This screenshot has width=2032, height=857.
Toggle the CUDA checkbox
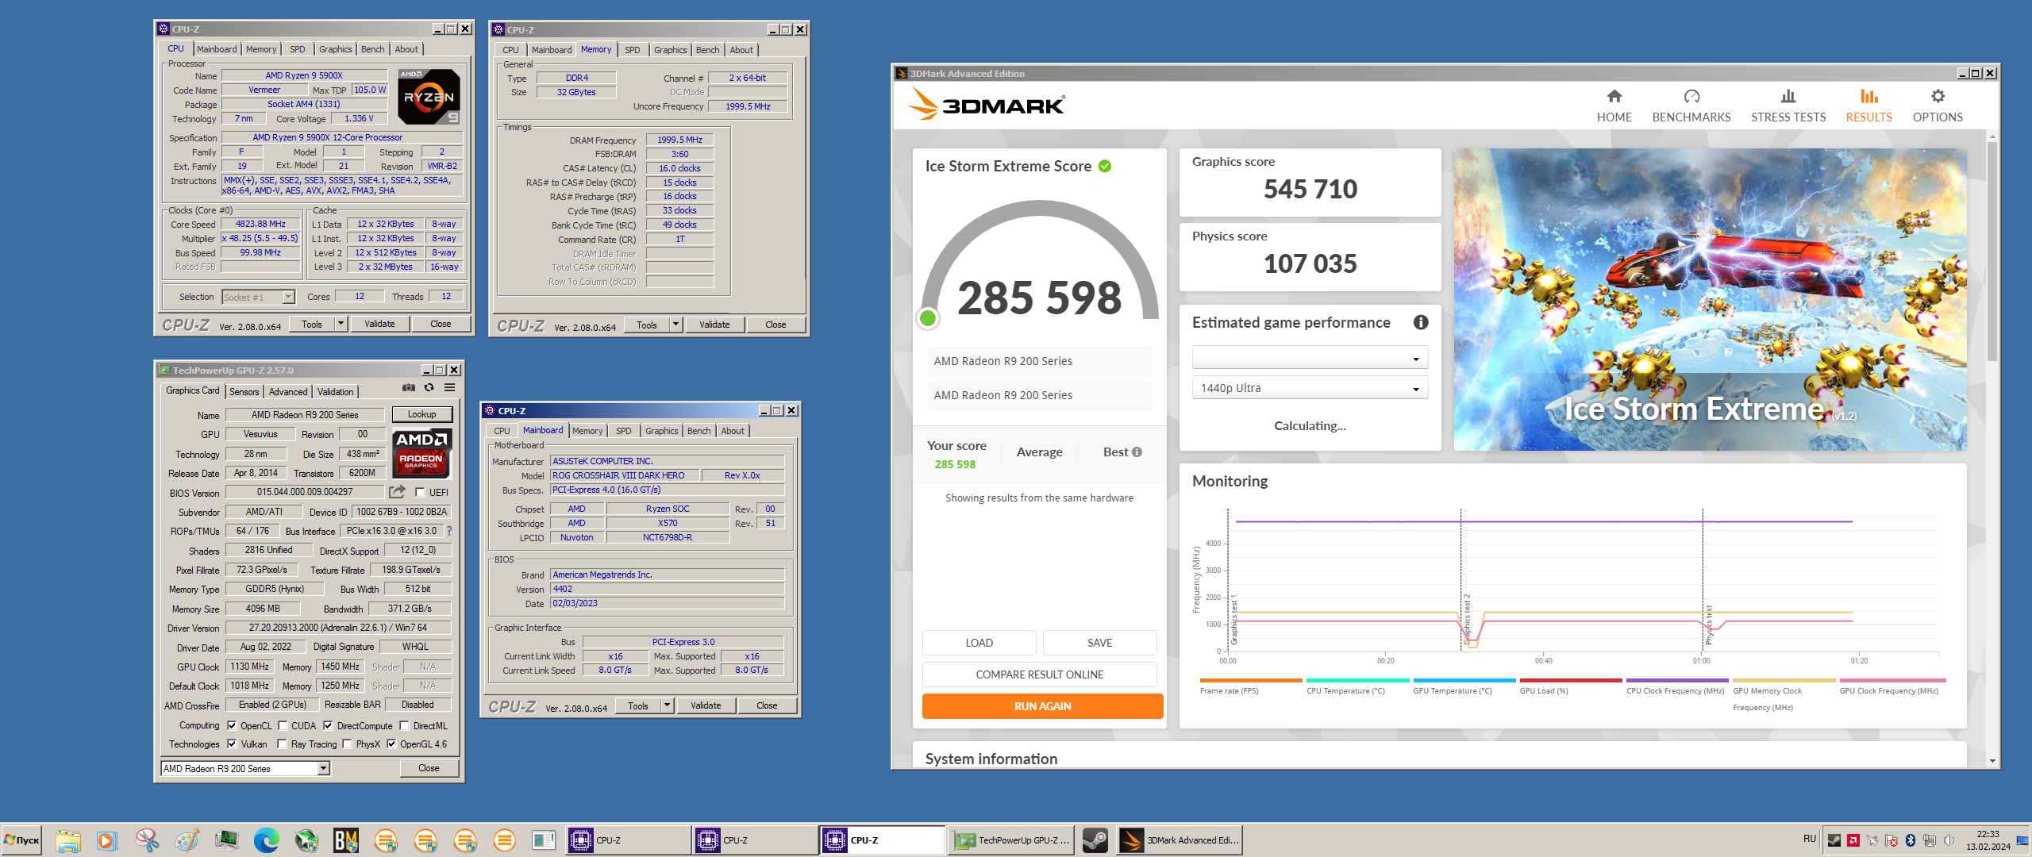[283, 725]
